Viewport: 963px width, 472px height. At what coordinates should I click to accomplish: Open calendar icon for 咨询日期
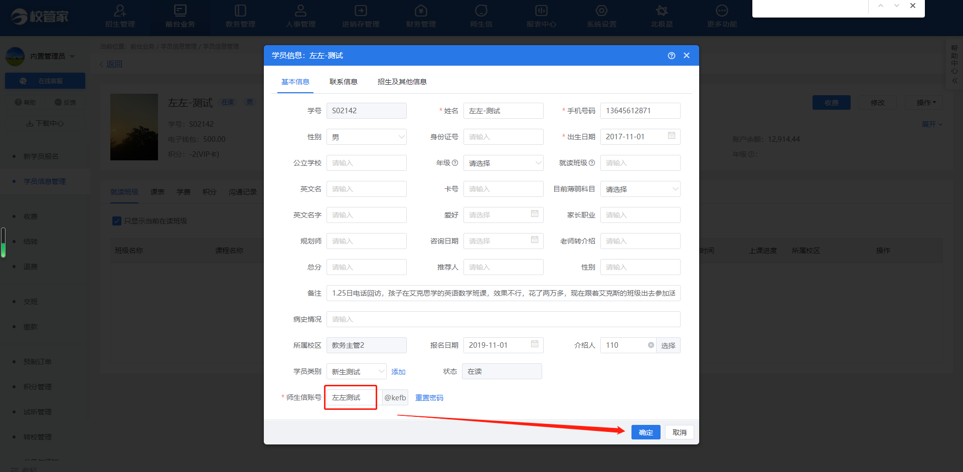pyautogui.click(x=535, y=240)
